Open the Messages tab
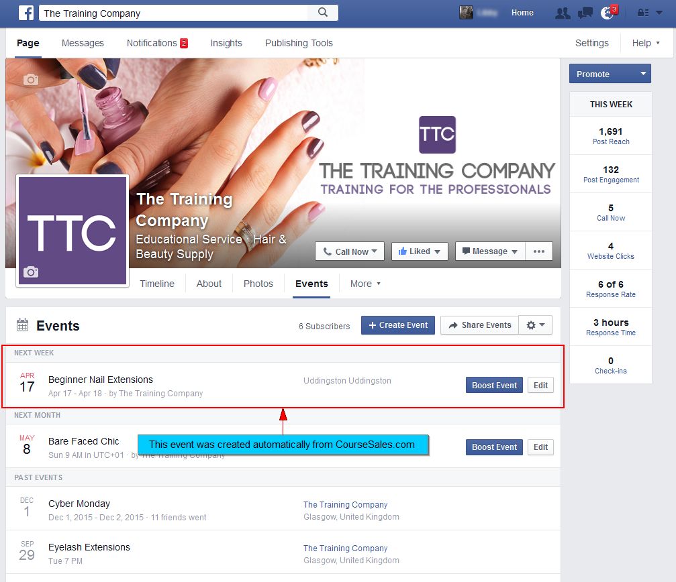676x582 pixels. (x=83, y=43)
